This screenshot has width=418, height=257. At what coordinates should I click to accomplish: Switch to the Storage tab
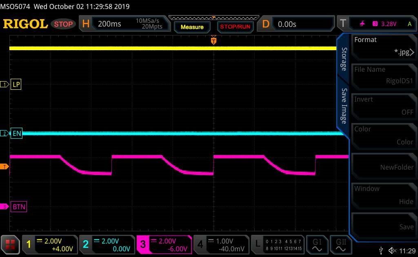click(344, 59)
